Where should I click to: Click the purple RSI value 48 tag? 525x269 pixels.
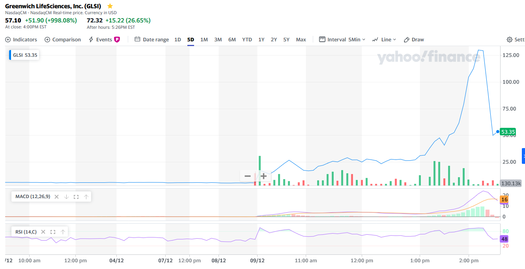click(x=504, y=239)
